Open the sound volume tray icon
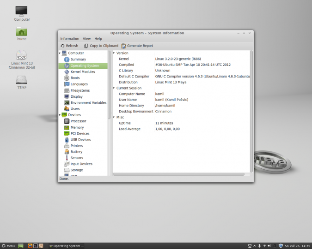312x249 pixels. [269, 246]
